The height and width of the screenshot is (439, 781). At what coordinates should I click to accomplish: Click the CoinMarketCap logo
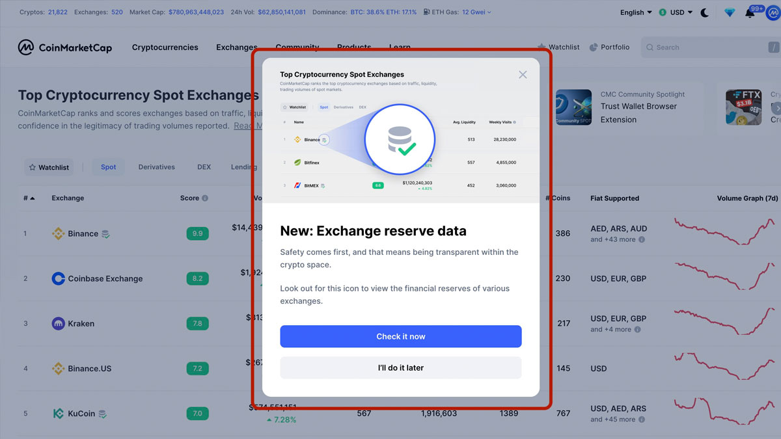(65, 47)
